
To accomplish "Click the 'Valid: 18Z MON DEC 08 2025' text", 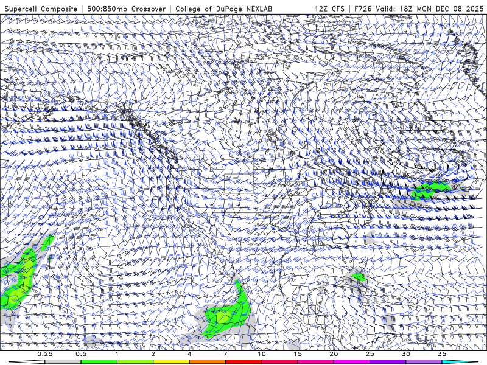I will 430,9.
